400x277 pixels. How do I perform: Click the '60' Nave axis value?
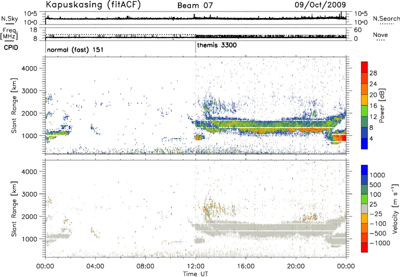[357, 30]
